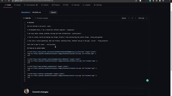This screenshot has height=96, width=172.
Task: Cancel editing the file
Action: [x=53, y=12]
